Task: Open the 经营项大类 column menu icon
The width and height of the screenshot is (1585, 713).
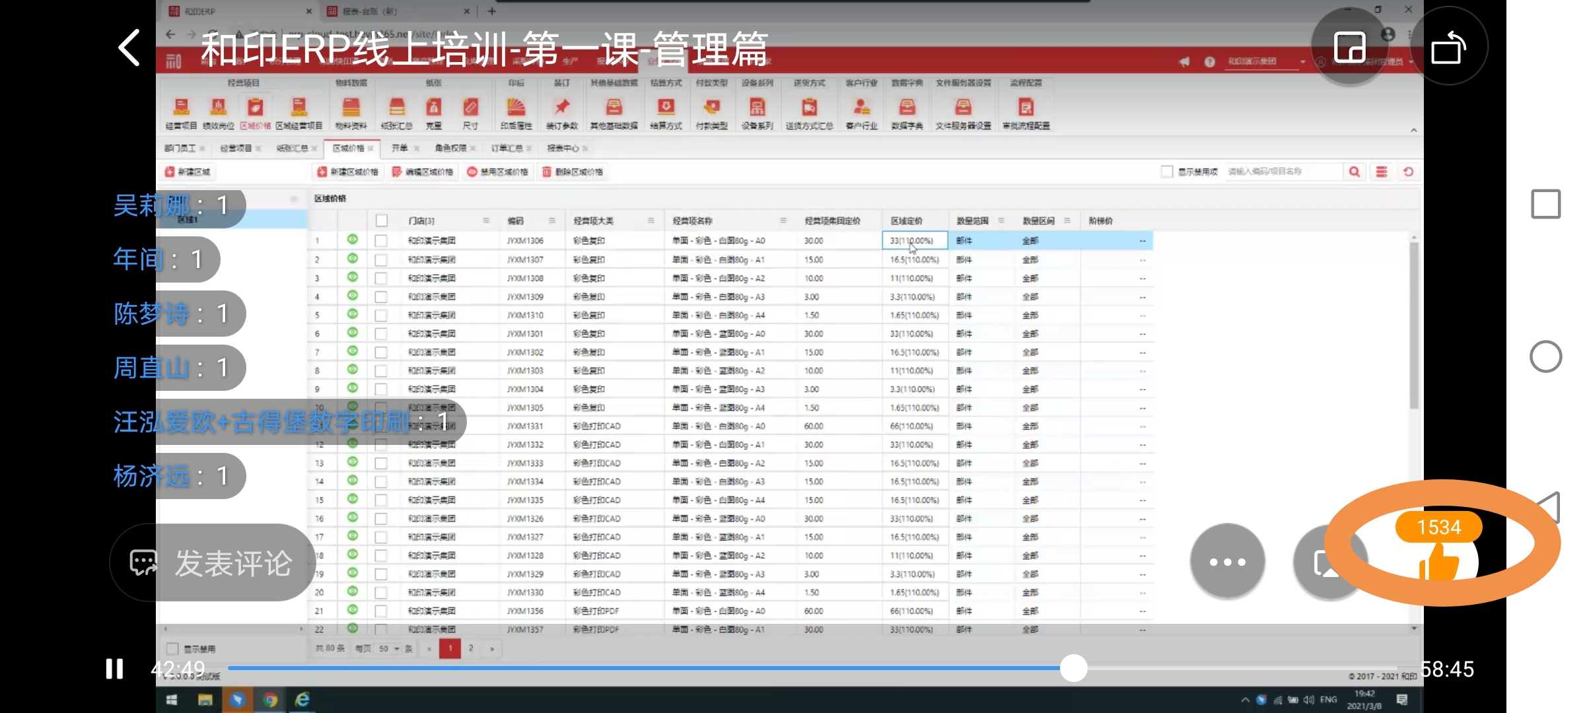Action: pyautogui.click(x=651, y=221)
